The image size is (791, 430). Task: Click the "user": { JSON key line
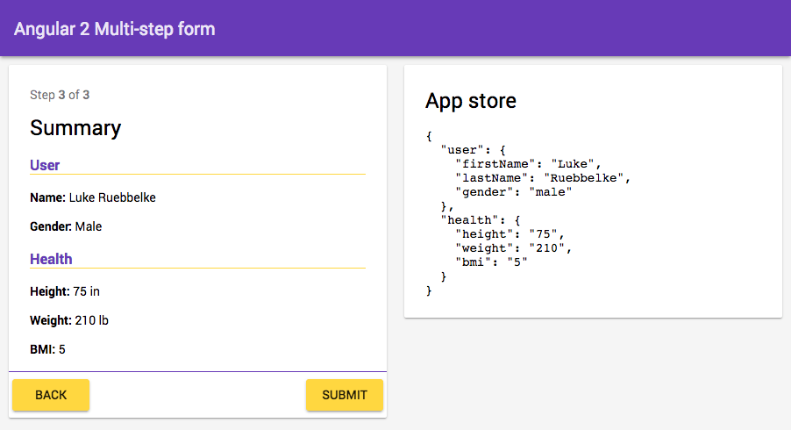(x=474, y=150)
